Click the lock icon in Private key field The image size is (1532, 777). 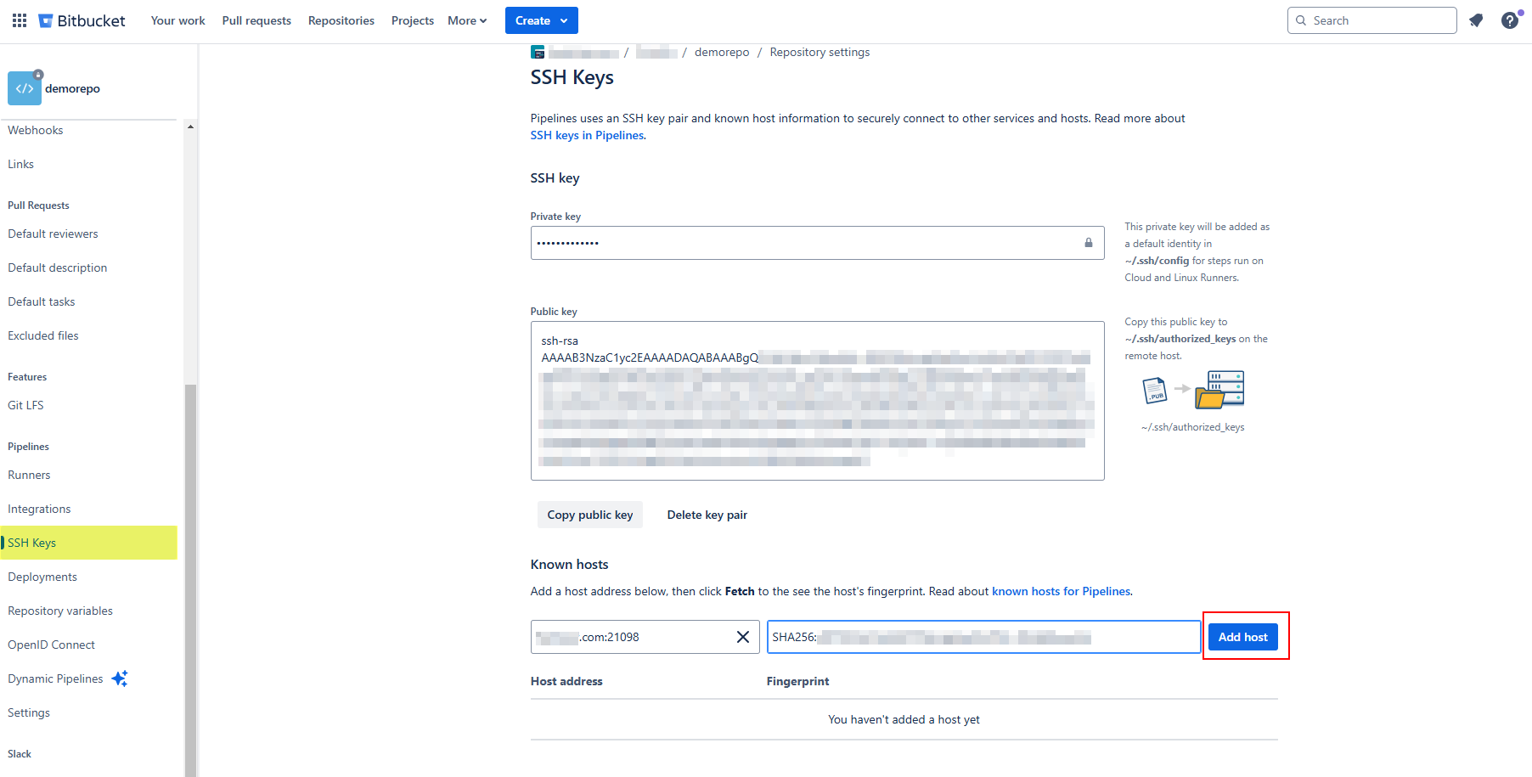[1088, 243]
